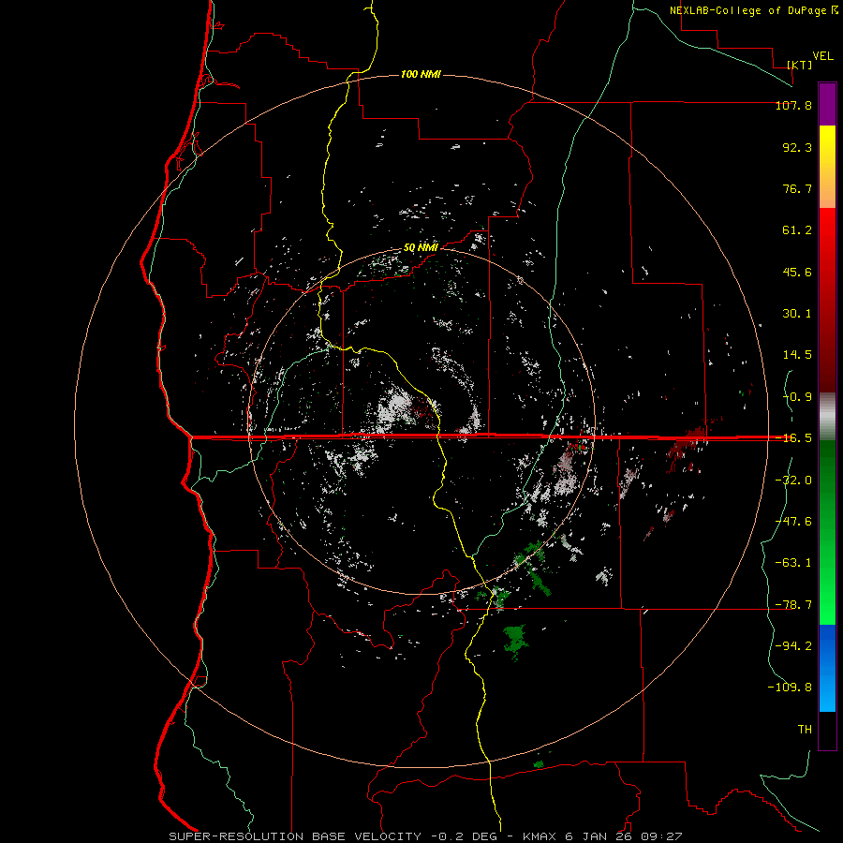Click the green segment of velocity color bar
The height and width of the screenshot is (843, 843).
[827, 532]
